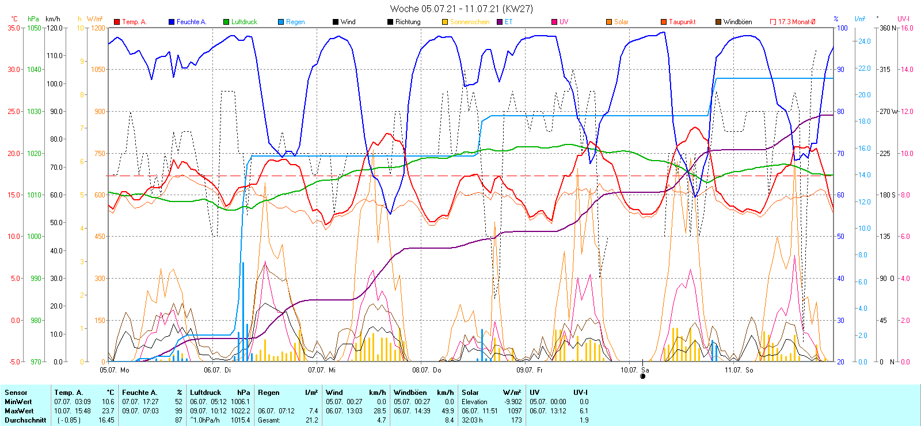Click the timestamp 09.07. 07:03
Screen dimensions: 921x426
coord(140,411)
